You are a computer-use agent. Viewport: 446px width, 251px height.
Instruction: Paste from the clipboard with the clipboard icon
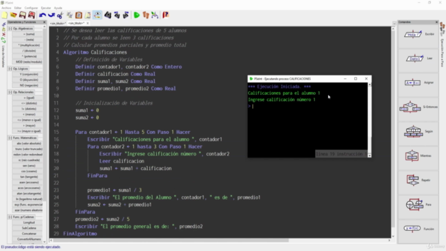point(79,15)
